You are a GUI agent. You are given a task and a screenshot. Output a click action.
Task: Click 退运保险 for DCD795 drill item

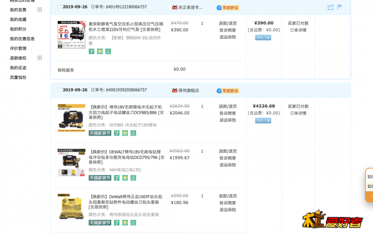pos(228,165)
